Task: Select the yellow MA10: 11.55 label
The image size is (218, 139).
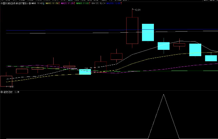Action: click(53, 3)
